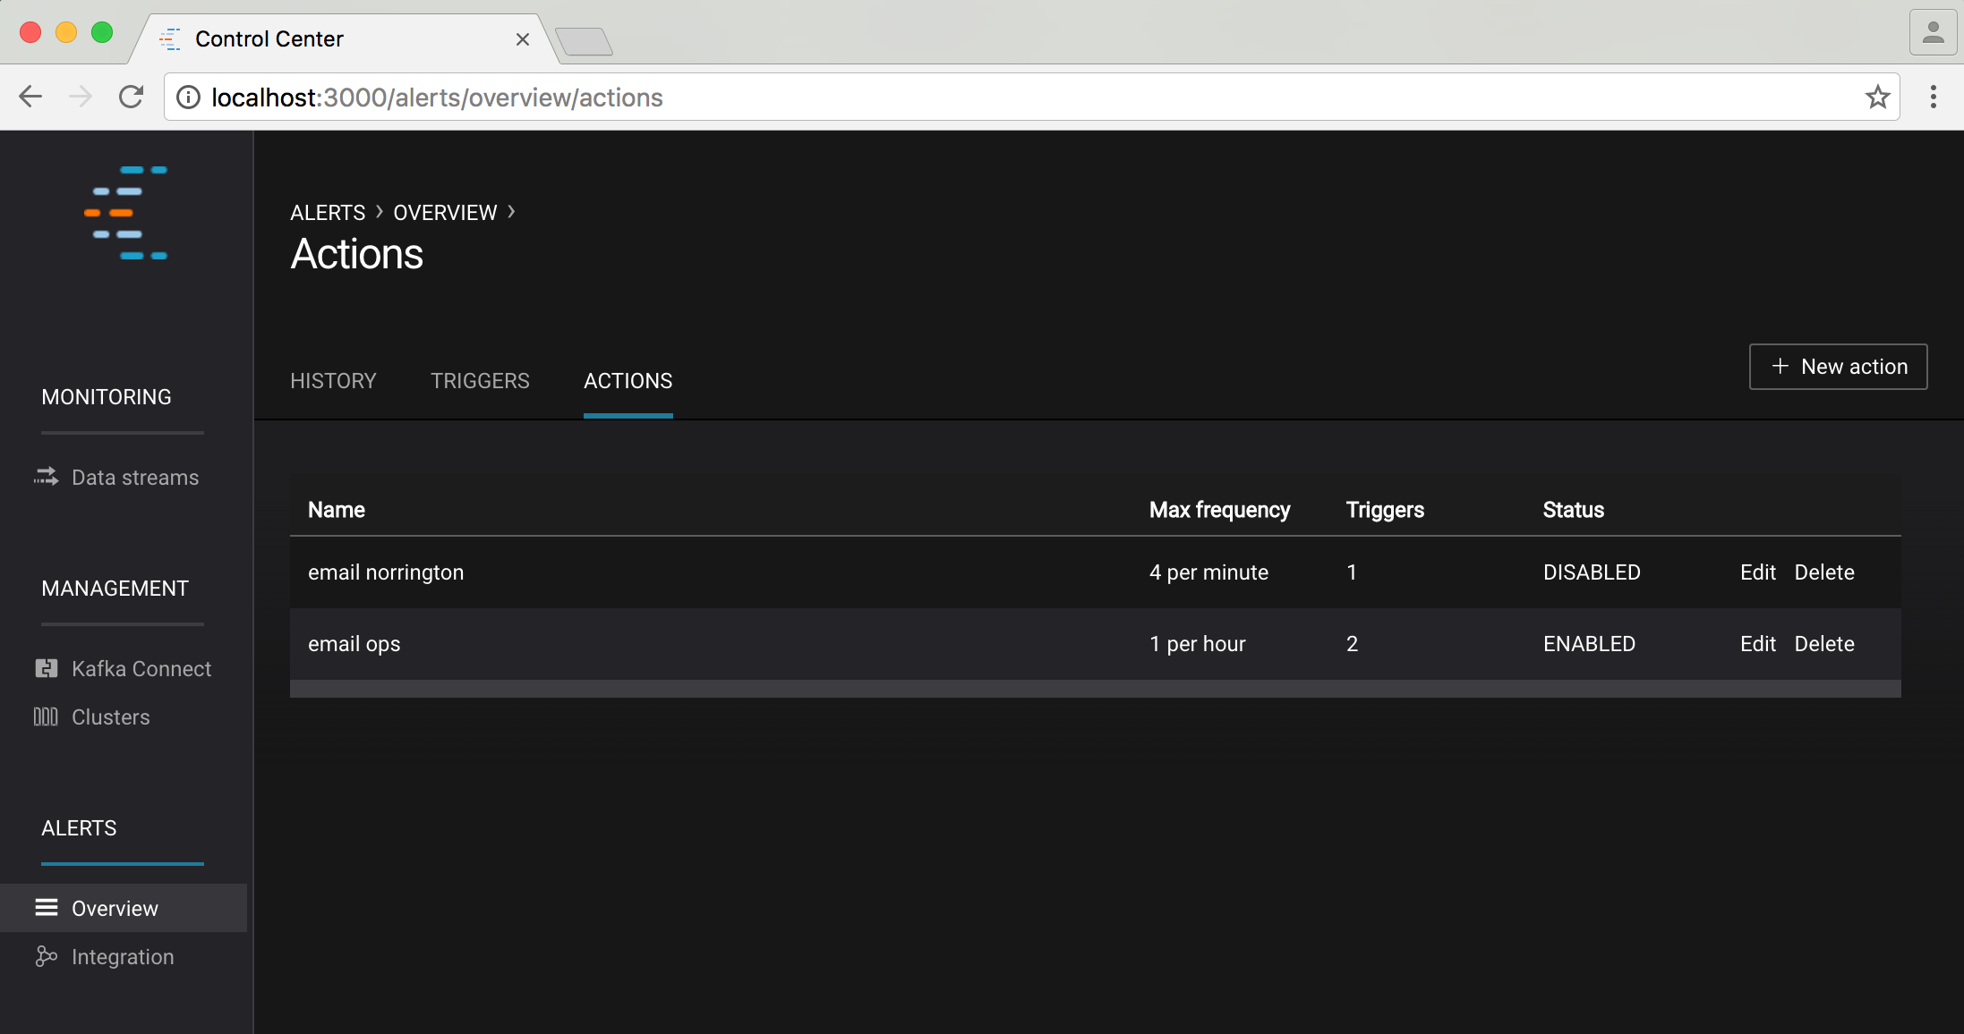Click the New action button
Image resolution: width=1964 pixels, height=1034 pixels.
click(1838, 367)
